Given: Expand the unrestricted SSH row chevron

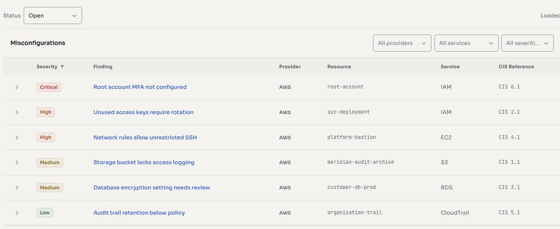Looking at the screenshot, I should (17, 137).
